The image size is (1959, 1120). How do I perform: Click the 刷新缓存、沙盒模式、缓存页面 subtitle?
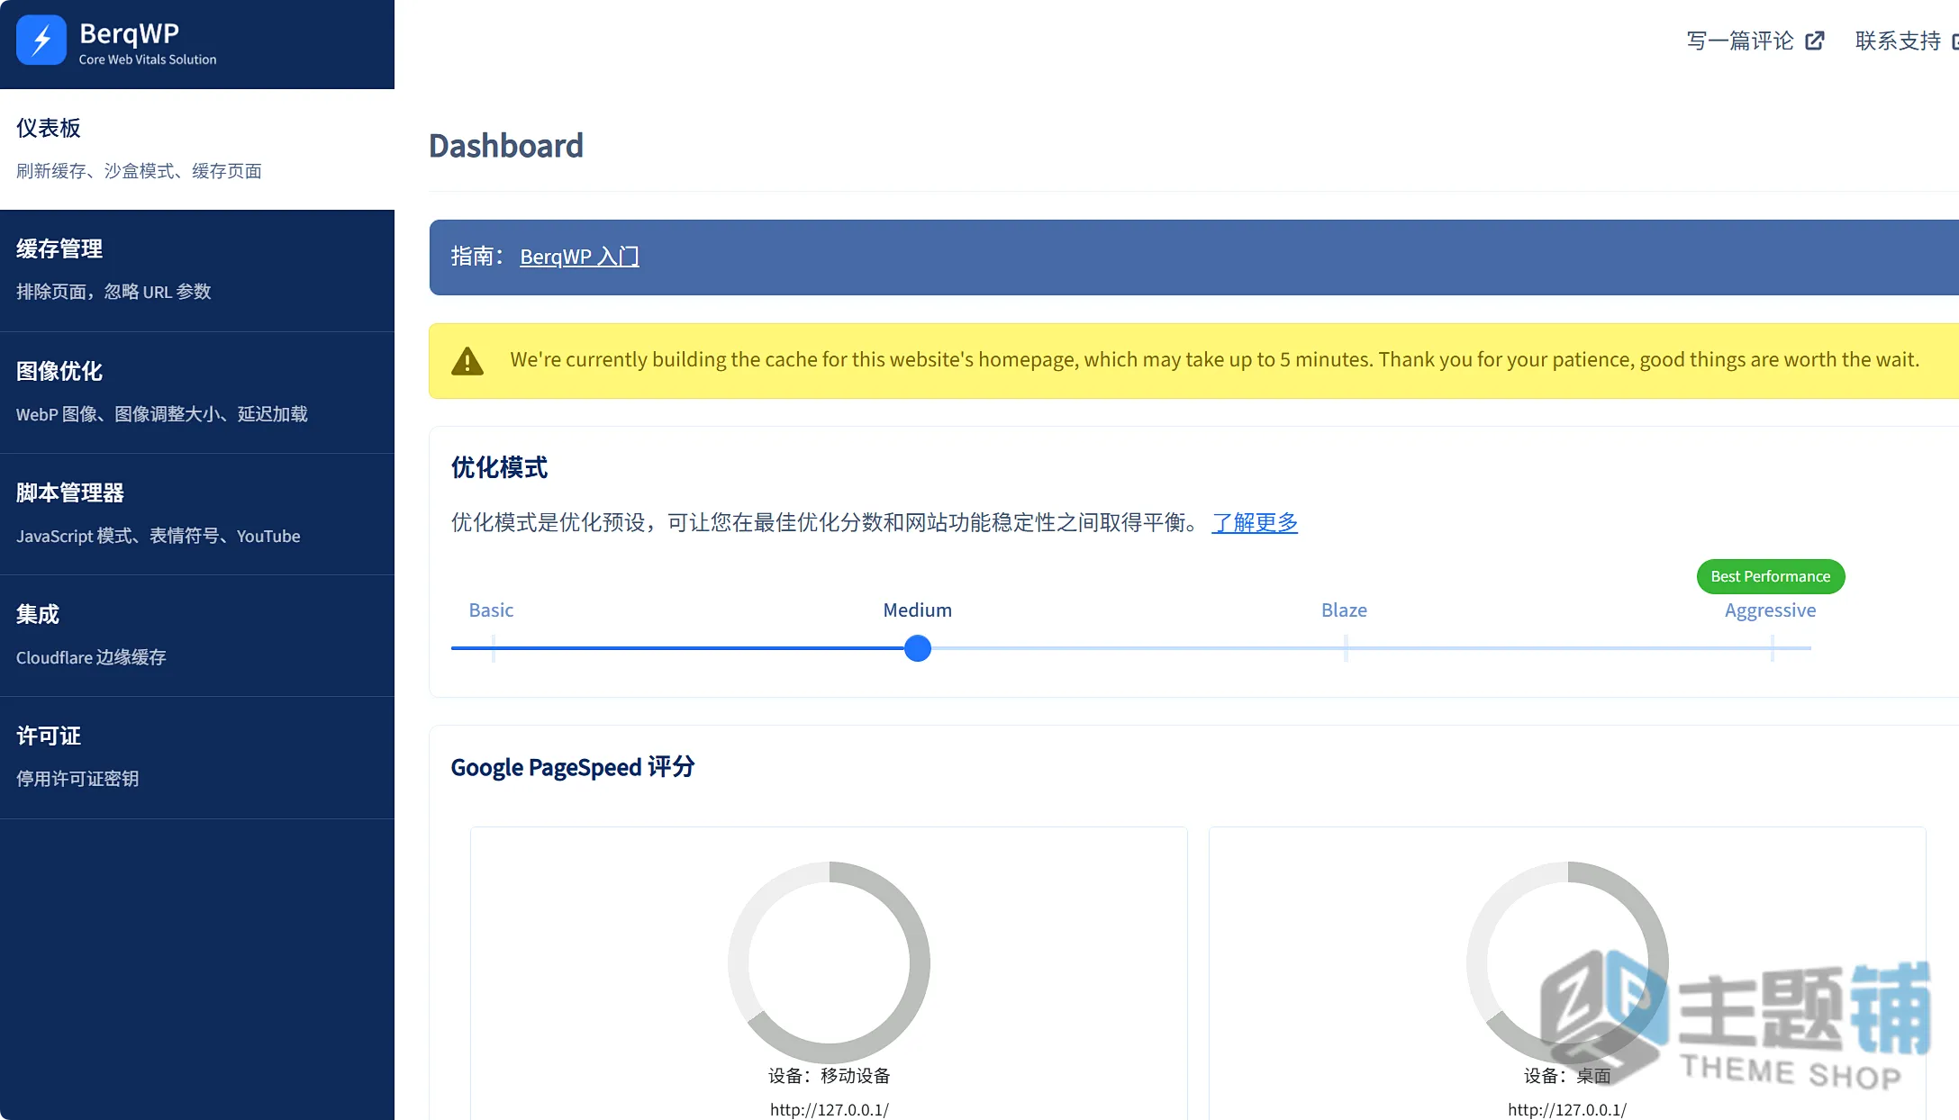139,171
